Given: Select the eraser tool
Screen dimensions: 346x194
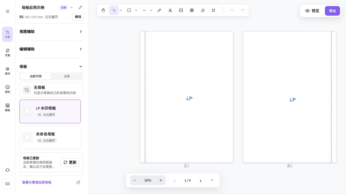Looking at the screenshot, I should [203, 10].
